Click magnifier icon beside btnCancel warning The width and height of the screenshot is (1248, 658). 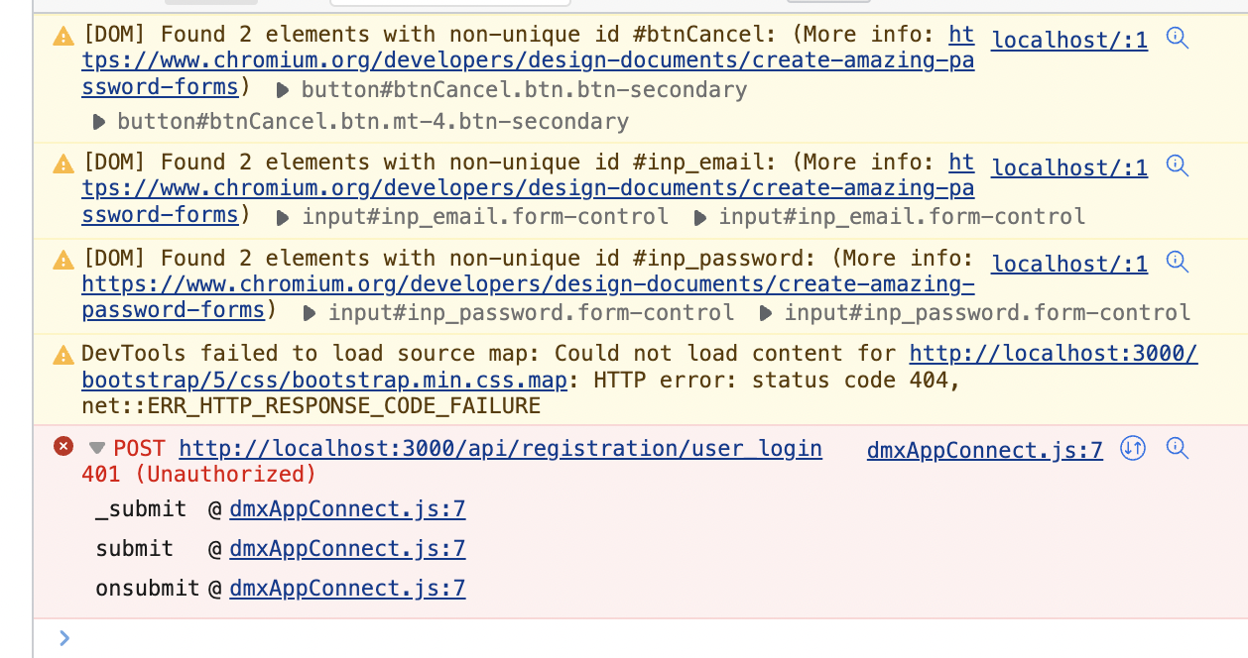pyautogui.click(x=1178, y=40)
